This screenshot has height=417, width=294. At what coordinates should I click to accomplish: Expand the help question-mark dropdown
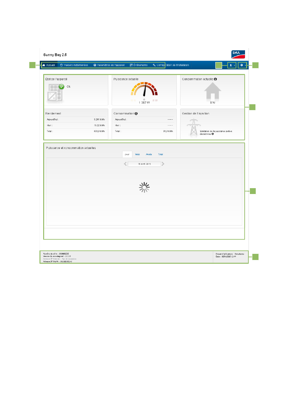coord(243,65)
